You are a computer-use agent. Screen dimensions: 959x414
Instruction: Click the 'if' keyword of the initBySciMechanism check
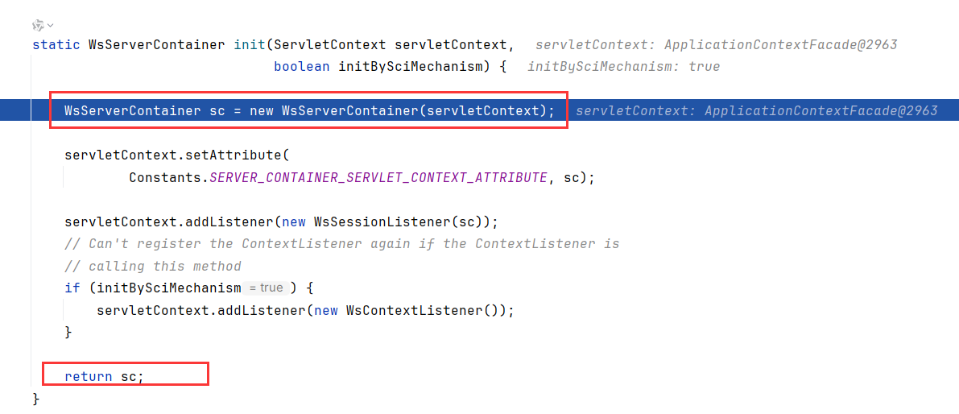tap(72, 288)
